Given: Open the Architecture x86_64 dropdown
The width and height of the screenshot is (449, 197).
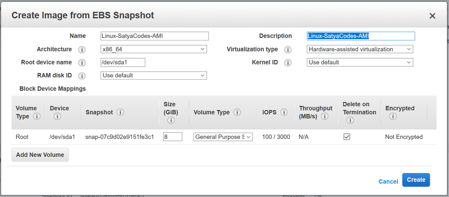Looking at the screenshot, I should [x=154, y=49].
